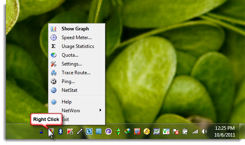Click the green up-down arrows tray icon
Screen dimensions: 245x145
pyautogui.click(x=118, y=131)
